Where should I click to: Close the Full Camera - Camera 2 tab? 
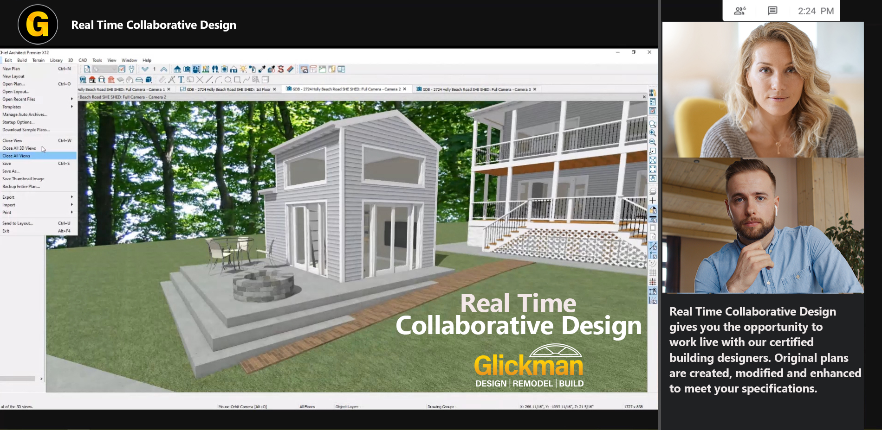[x=405, y=89]
